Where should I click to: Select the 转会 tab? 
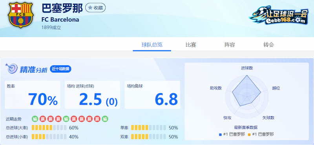[x=269, y=45]
